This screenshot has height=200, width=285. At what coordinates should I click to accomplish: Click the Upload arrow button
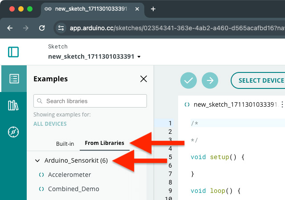tap(210, 80)
